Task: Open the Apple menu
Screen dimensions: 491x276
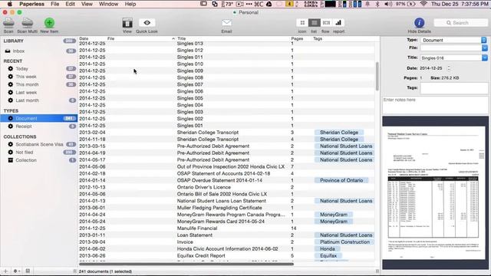Action: coord(10,4)
